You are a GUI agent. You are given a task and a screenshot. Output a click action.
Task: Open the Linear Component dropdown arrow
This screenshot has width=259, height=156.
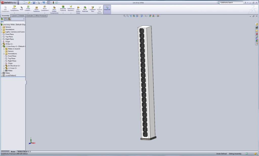[28, 13]
